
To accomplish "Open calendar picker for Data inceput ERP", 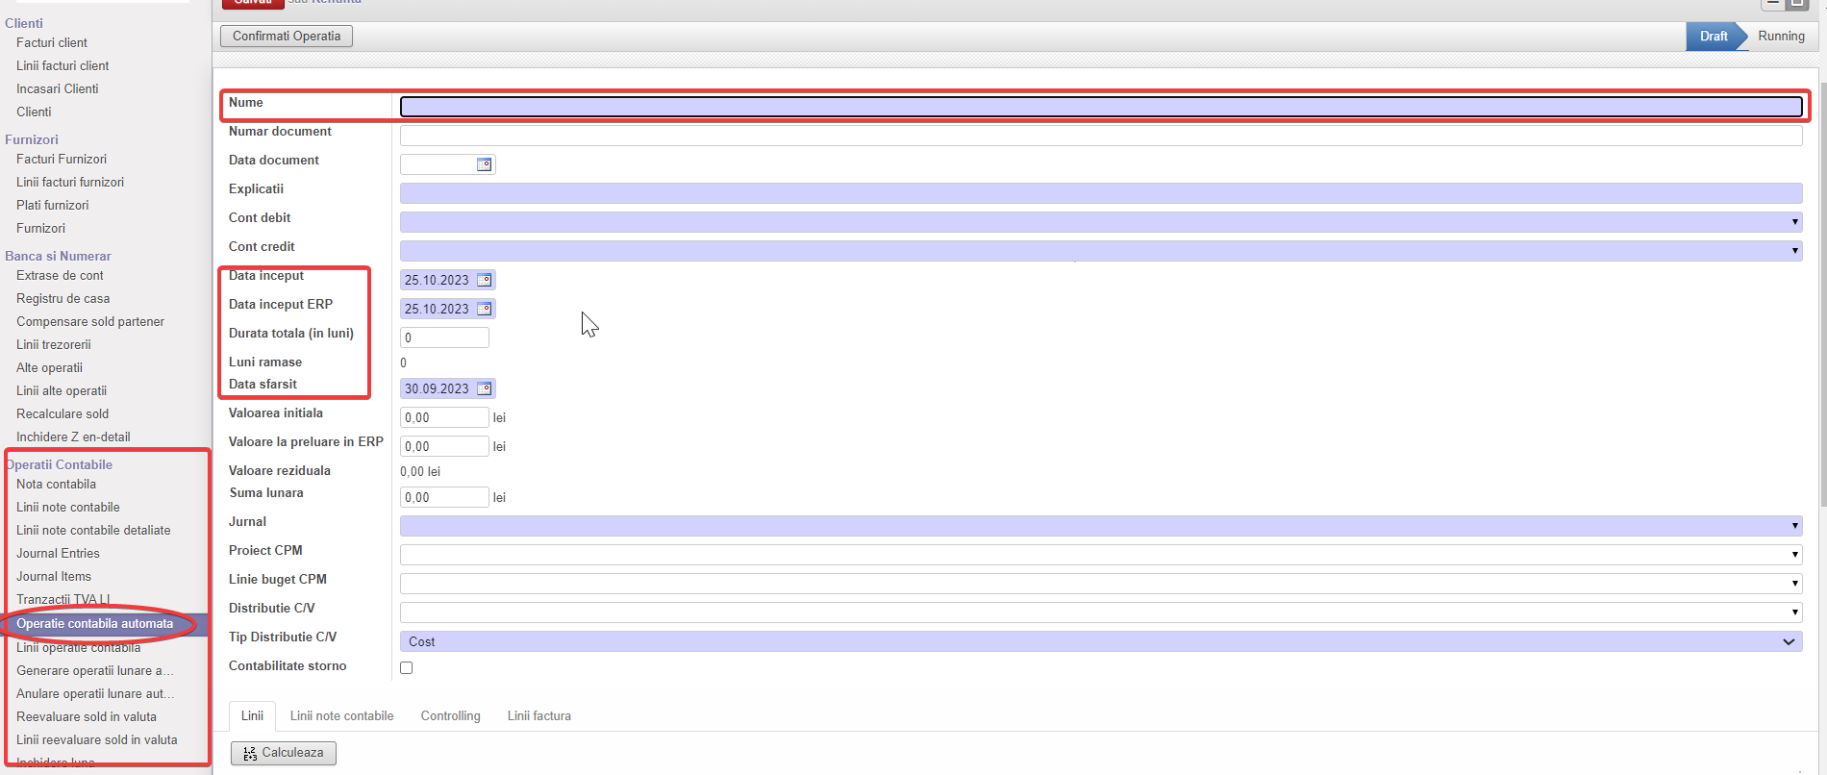I will coord(484,309).
